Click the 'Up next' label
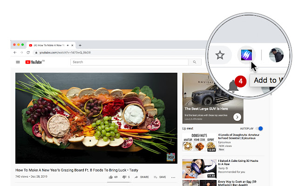Screen dimensions: 298x186 pos(188,128)
